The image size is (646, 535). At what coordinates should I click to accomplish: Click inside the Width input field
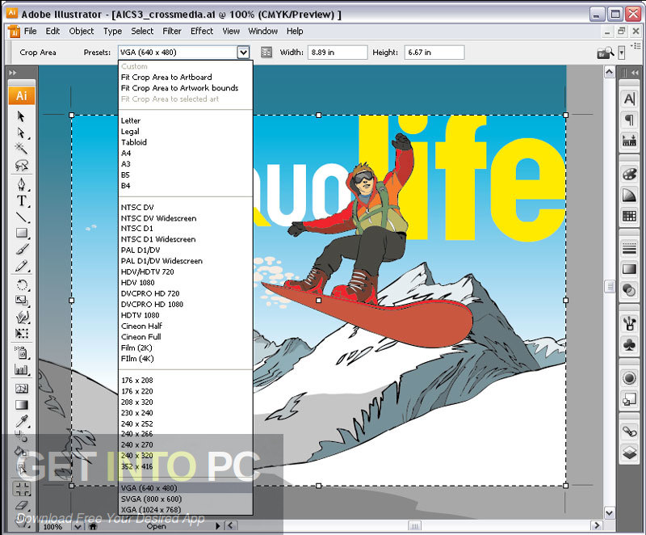337,52
